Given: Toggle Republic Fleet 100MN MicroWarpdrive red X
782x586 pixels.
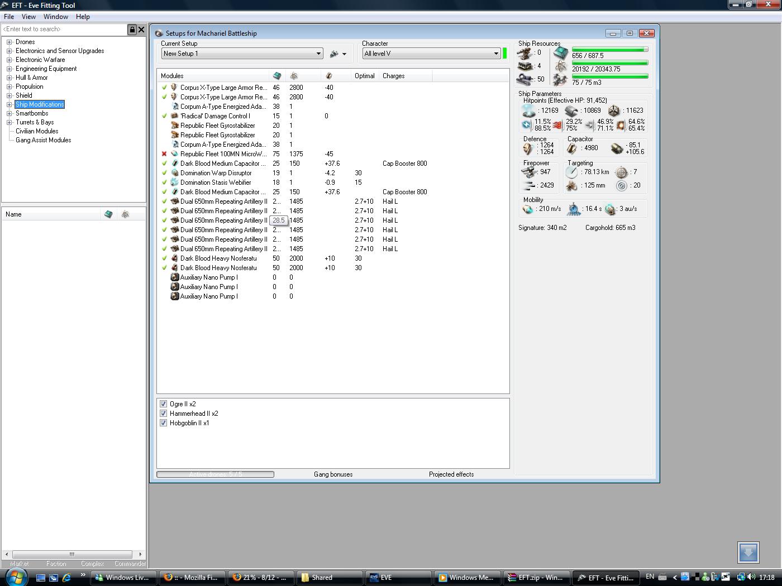Looking at the screenshot, I should click(164, 154).
